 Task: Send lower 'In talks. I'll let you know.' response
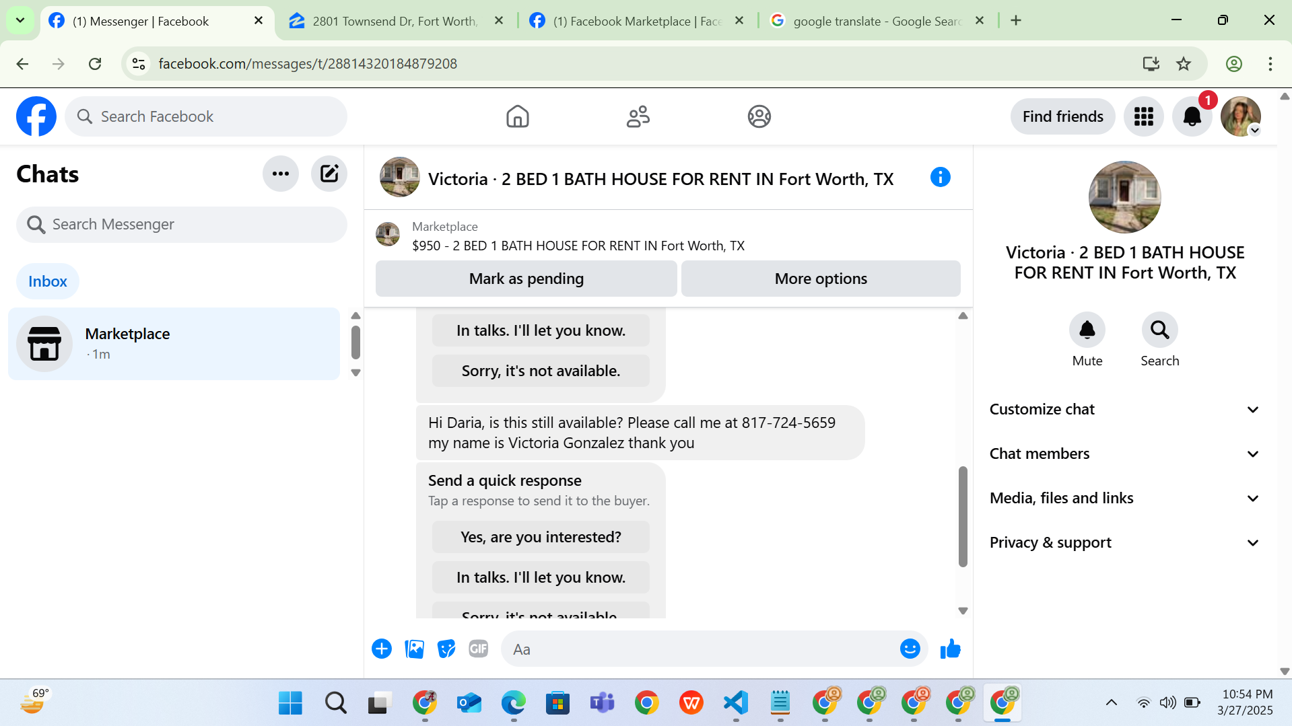click(x=541, y=577)
